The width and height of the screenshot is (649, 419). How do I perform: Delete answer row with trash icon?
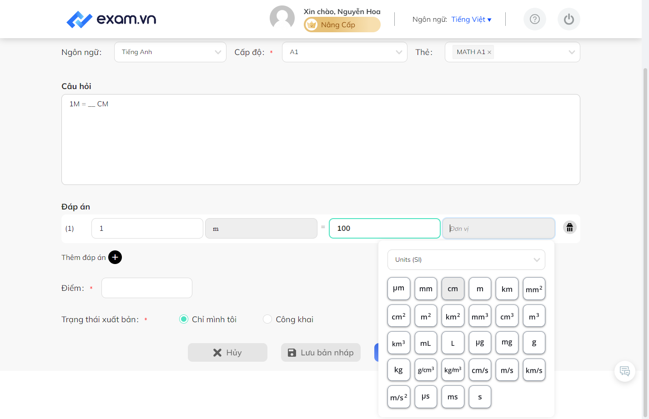pos(570,227)
